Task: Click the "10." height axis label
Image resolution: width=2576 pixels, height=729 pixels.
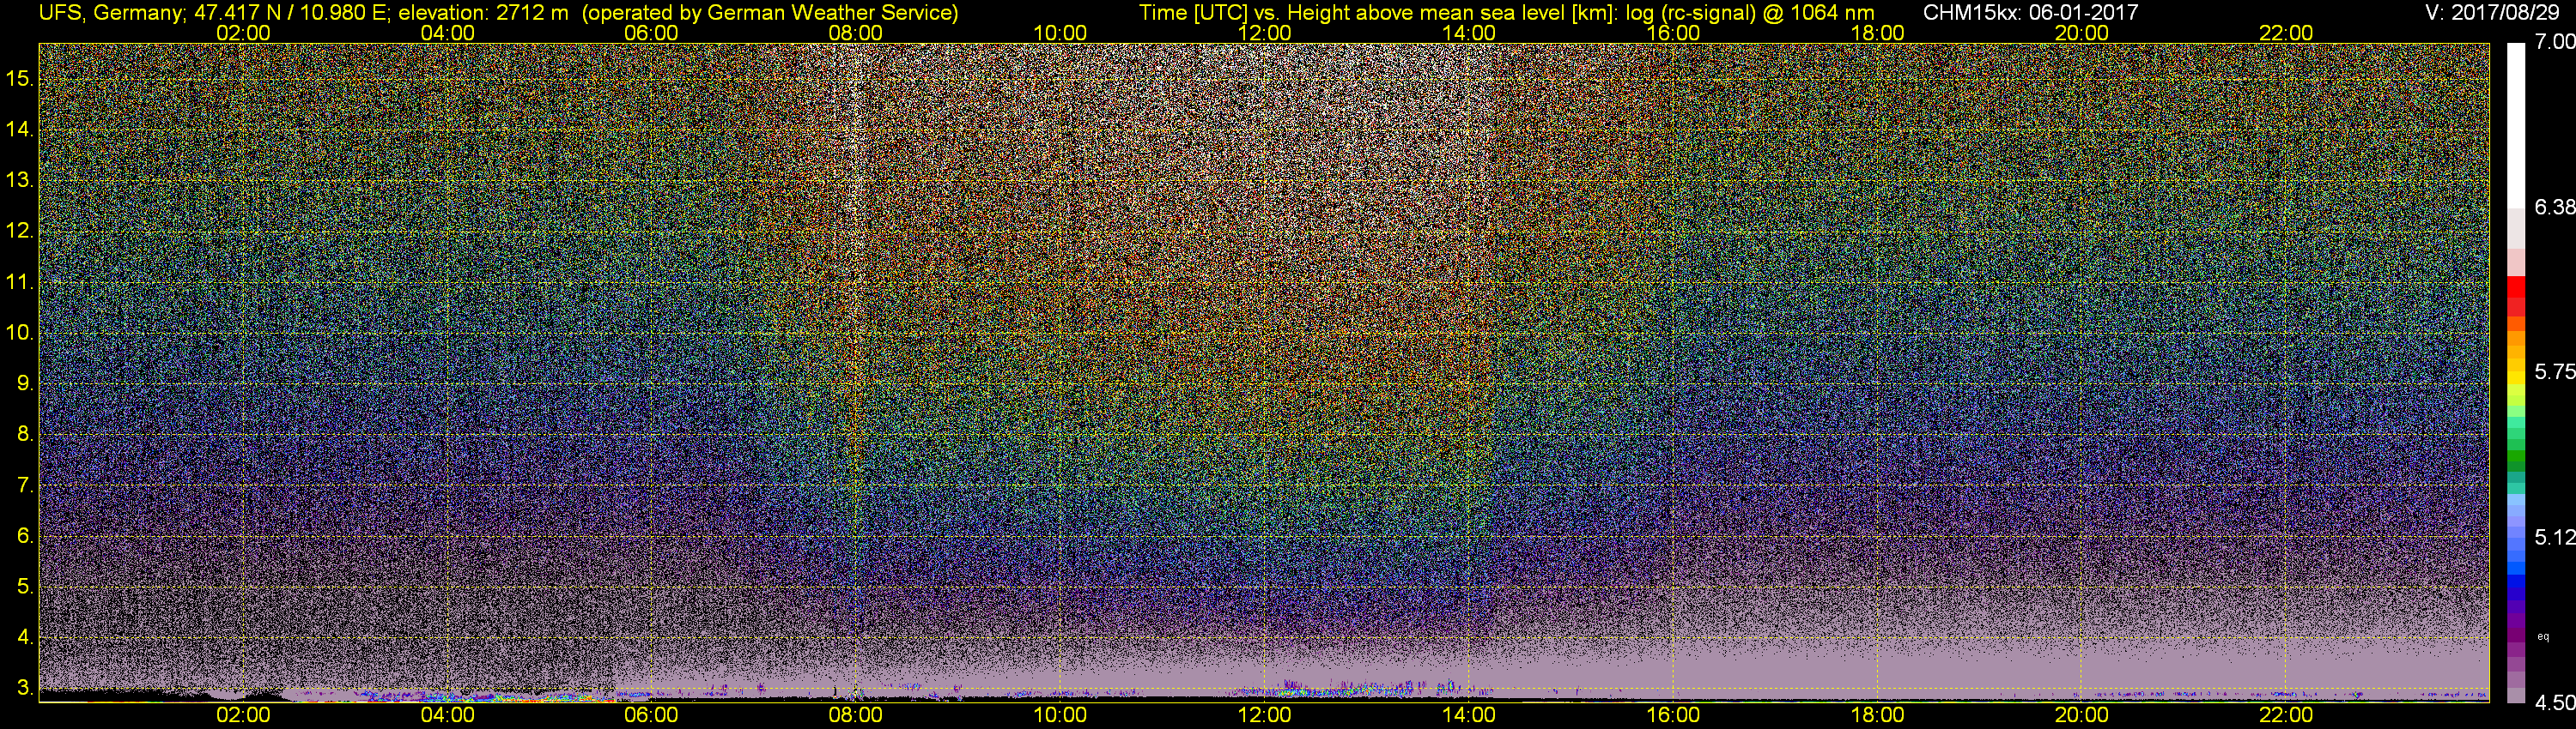Action: click(x=19, y=333)
